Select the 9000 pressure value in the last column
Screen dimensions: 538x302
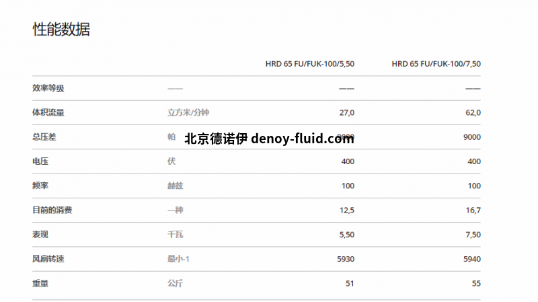(472, 137)
